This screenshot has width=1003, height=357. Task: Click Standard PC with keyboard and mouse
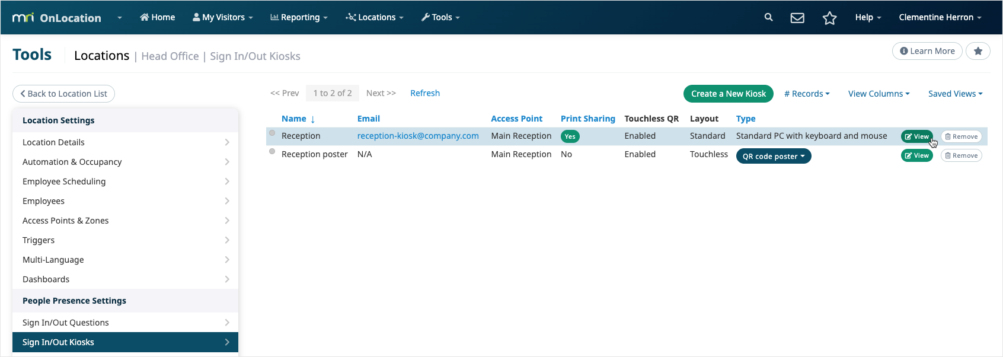[812, 136]
